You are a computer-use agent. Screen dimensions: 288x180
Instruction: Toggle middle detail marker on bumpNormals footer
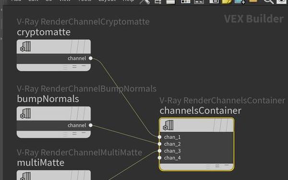click(74, 134)
